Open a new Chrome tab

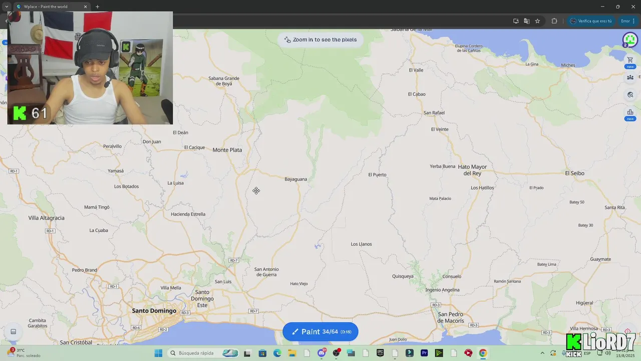[x=97, y=7]
